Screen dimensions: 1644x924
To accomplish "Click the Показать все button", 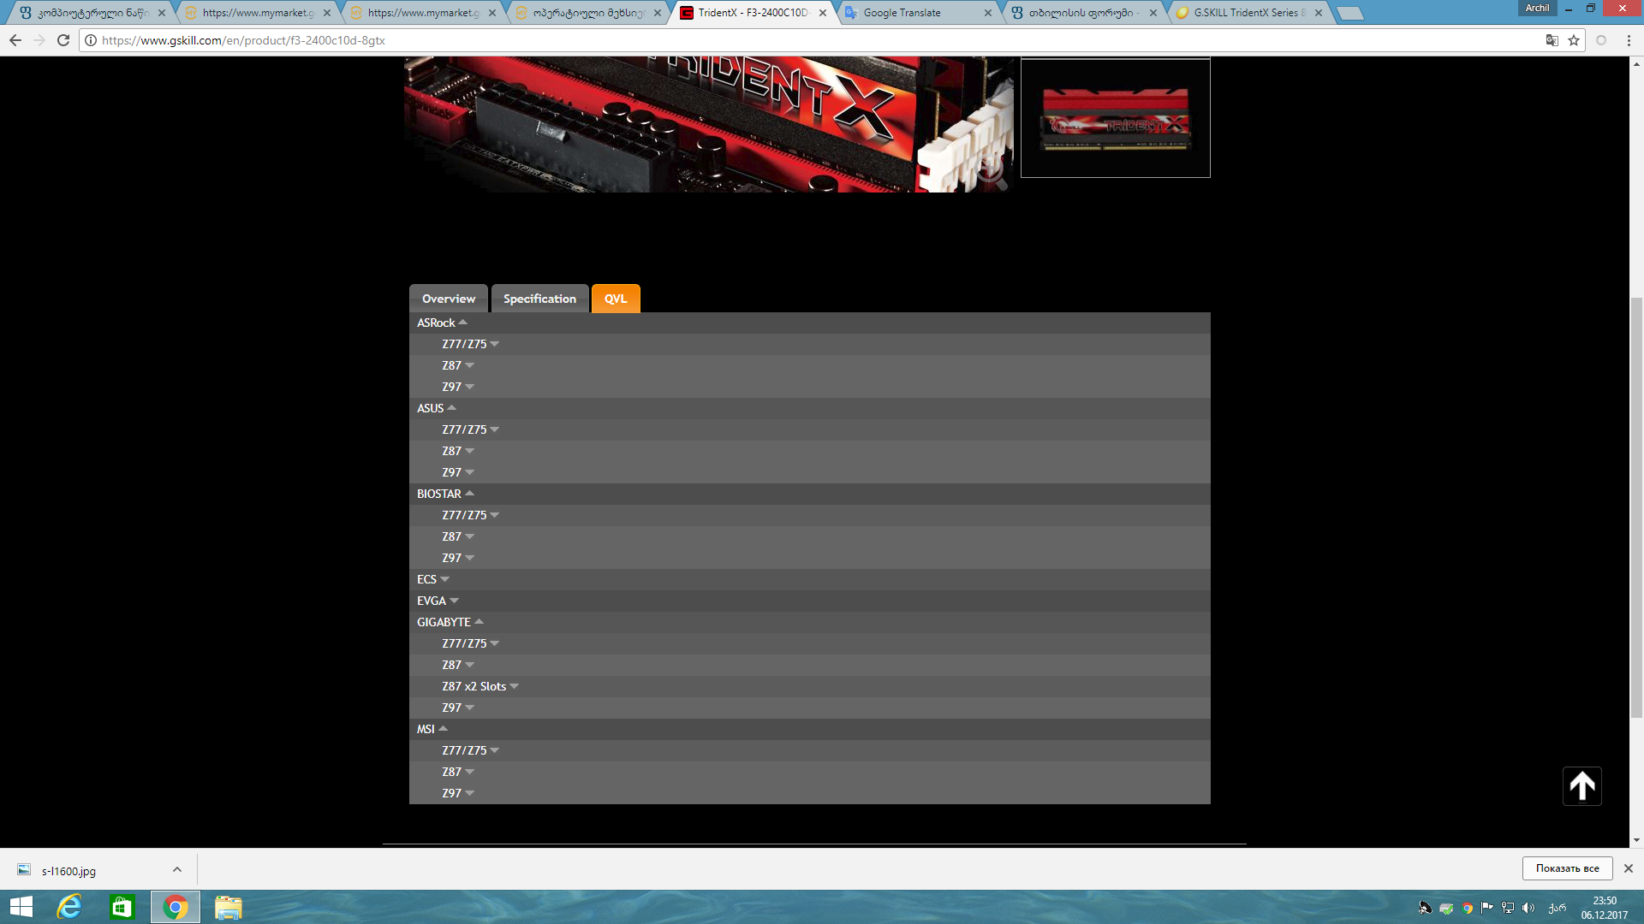I will point(1567,868).
